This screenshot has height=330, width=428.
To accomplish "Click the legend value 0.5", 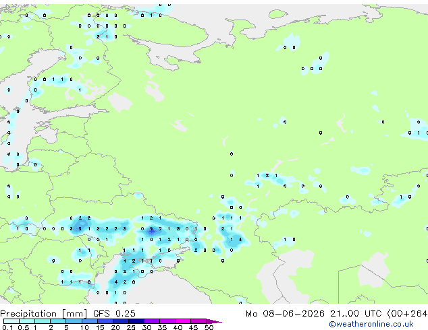I will coord(23,327).
